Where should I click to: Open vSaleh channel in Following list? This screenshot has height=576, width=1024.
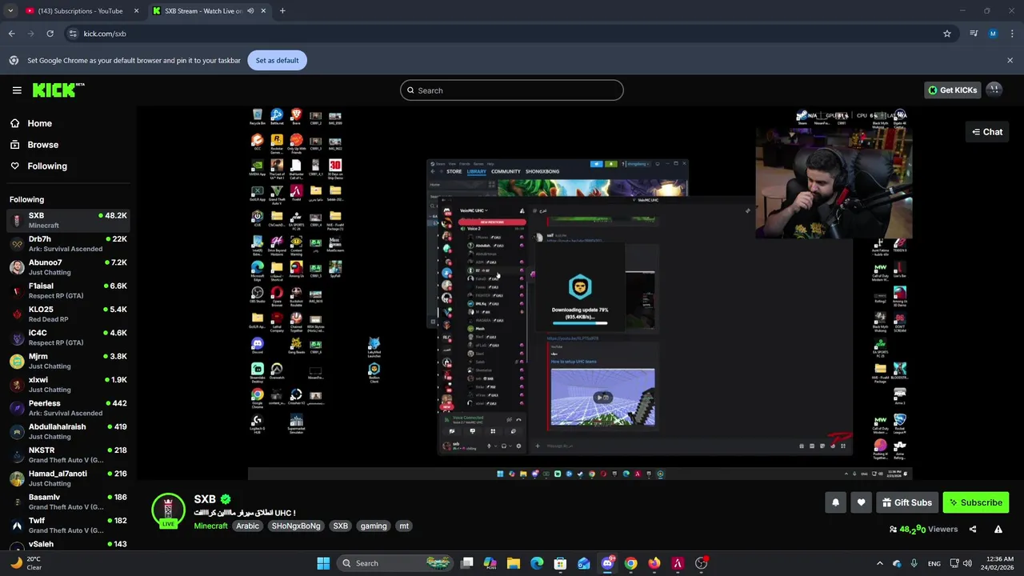click(x=68, y=545)
